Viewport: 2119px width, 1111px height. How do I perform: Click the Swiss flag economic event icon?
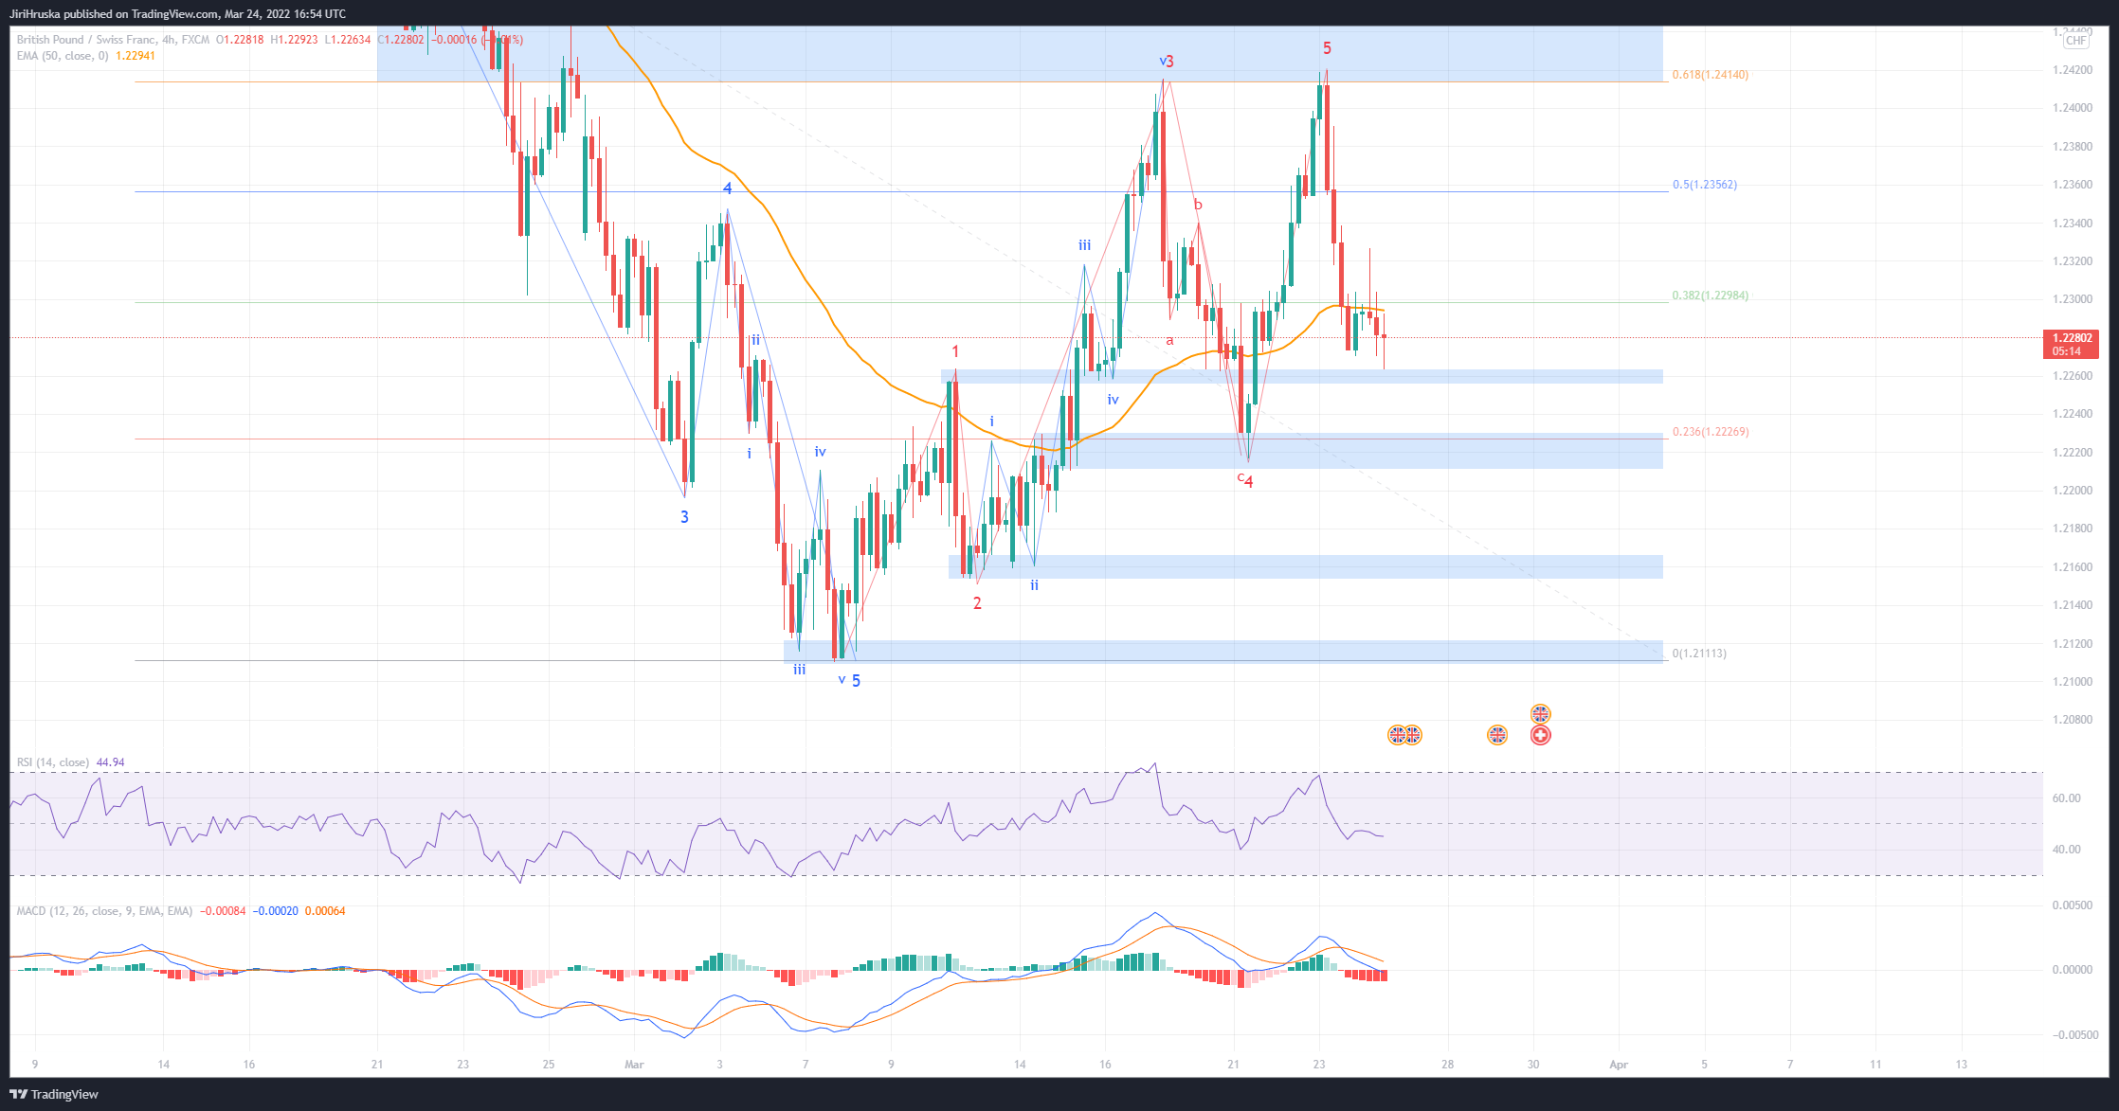click(1540, 735)
